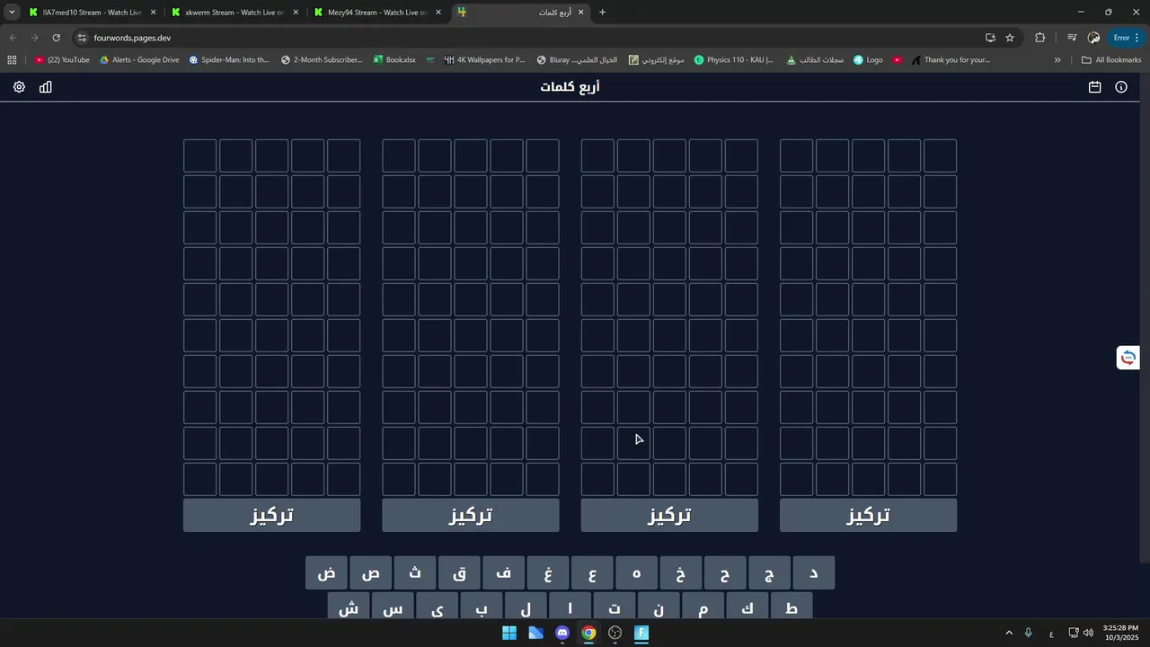The height and width of the screenshot is (647, 1150).
Task: Switch to the IIA7med10 Stream tab
Action: [91, 13]
